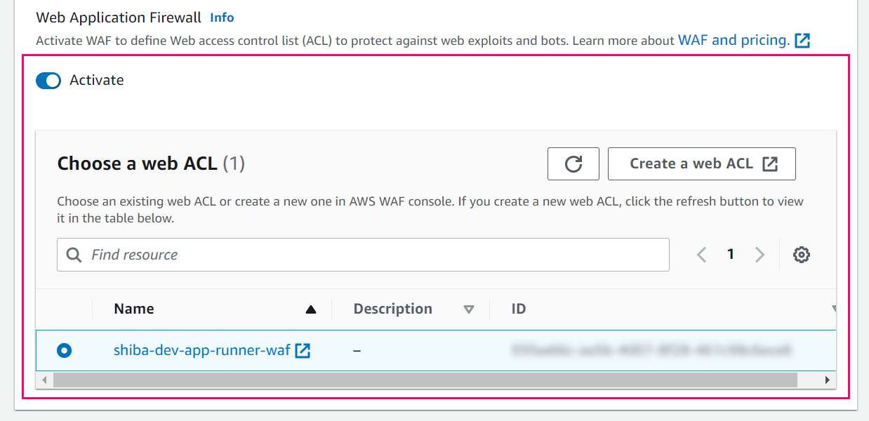This screenshot has height=421, width=869.
Task: Click the magnifier icon in Find resource
Action: 74,255
